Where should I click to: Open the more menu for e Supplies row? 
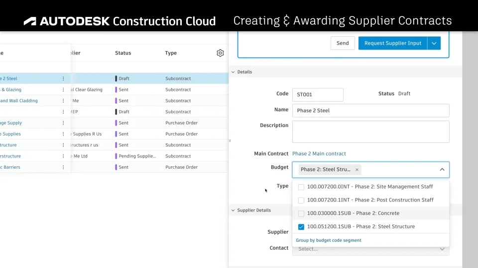[63, 134]
